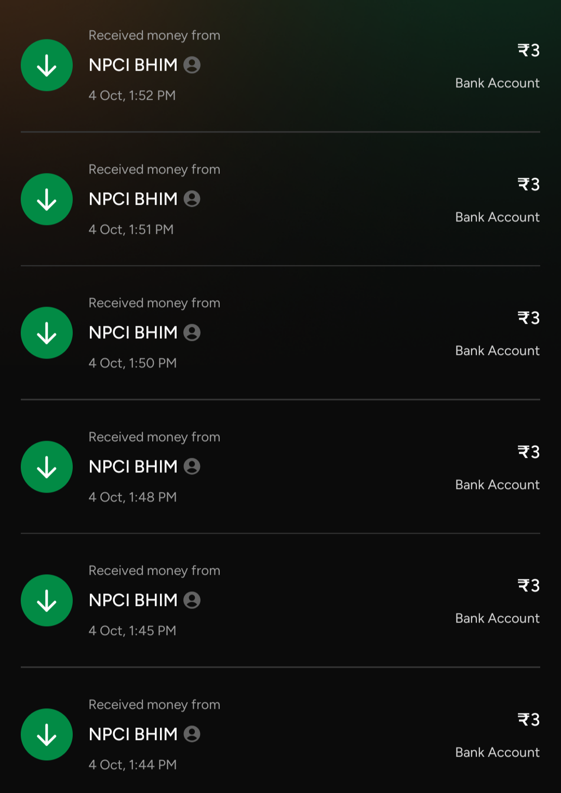Open the profile avatar beside NPCI BHIM at 1:44 PM
Image resolution: width=561 pixels, height=793 pixels.
(193, 734)
